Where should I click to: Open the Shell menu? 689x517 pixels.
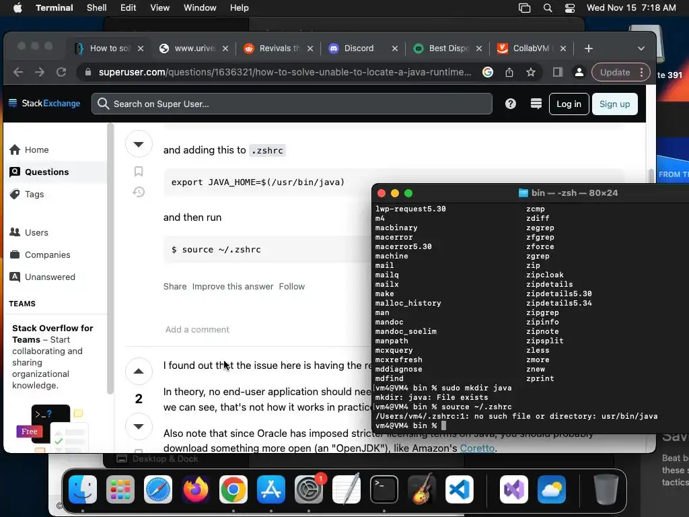(x=97, y=8)
